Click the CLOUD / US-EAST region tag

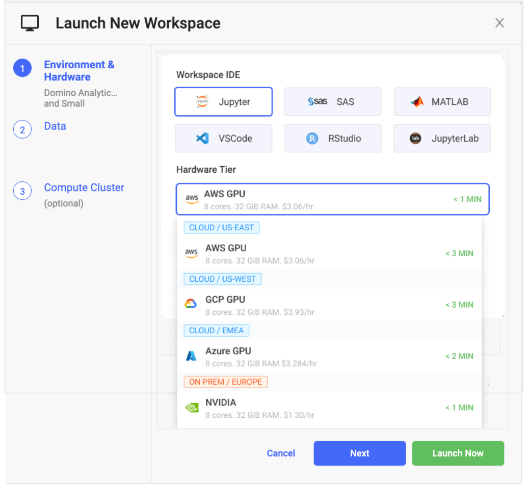click(x=221, y=227)
